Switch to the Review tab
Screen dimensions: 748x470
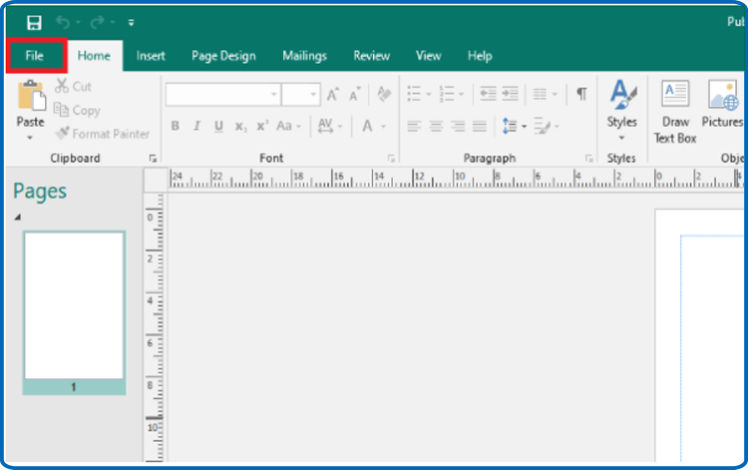tap(372, 56)
